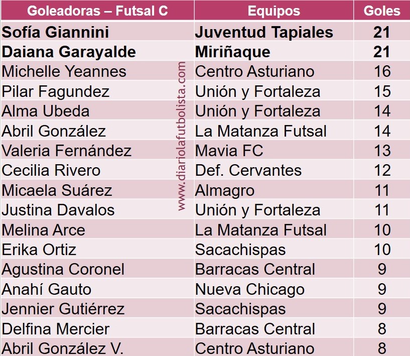
Task: Click the Almagro team cell
Action: point(274,190)
